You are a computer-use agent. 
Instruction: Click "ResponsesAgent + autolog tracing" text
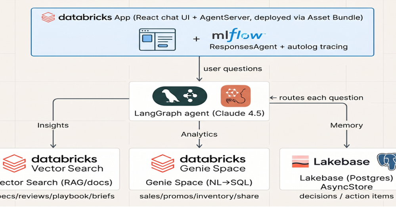point(279,47)
